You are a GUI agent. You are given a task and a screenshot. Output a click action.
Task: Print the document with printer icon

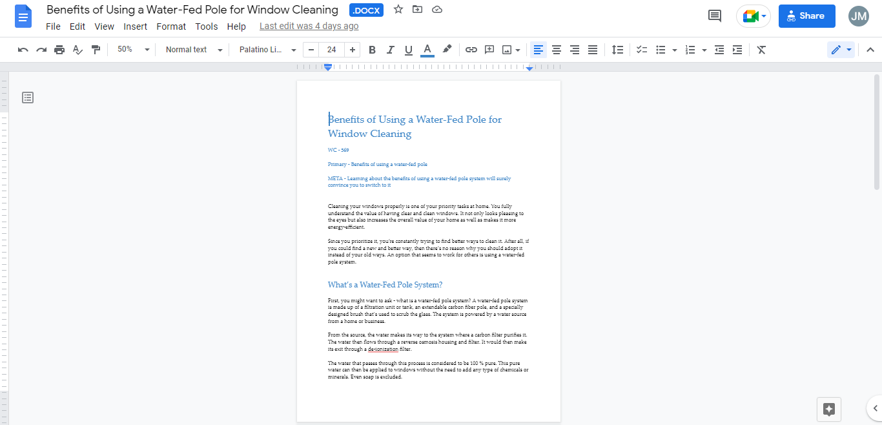pyautogui.click(x=59, y=50)
